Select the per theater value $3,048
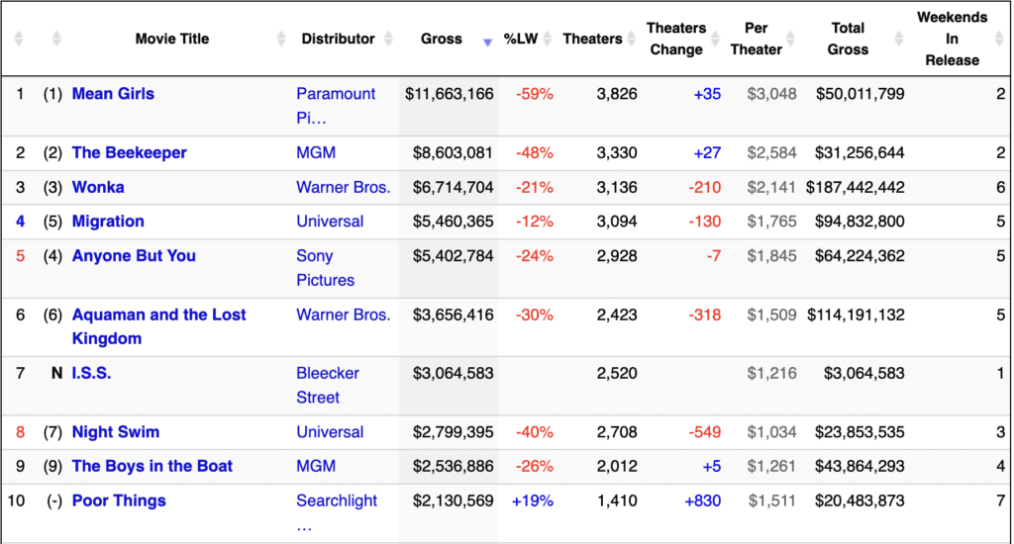The width and height of the screenshot is (1014, 544). point(771,94)
